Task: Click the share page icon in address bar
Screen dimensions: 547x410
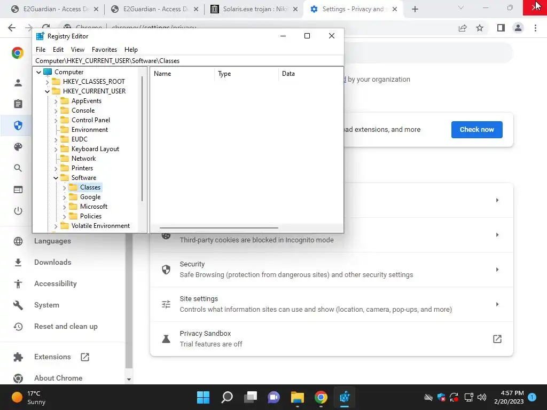Action: point(463,28)
